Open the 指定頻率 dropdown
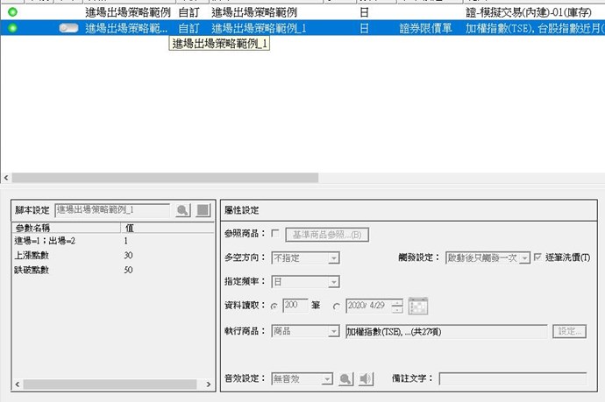 (333, 282)
